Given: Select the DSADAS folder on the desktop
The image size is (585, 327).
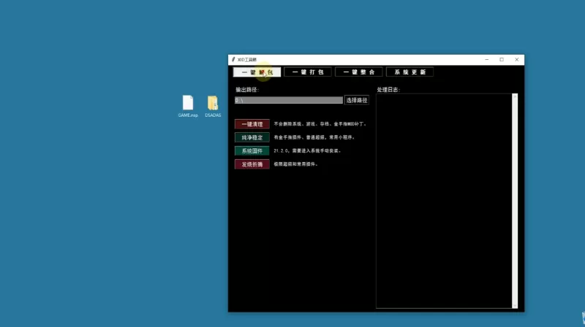Looking at the screenshot, I should [213, 106].
